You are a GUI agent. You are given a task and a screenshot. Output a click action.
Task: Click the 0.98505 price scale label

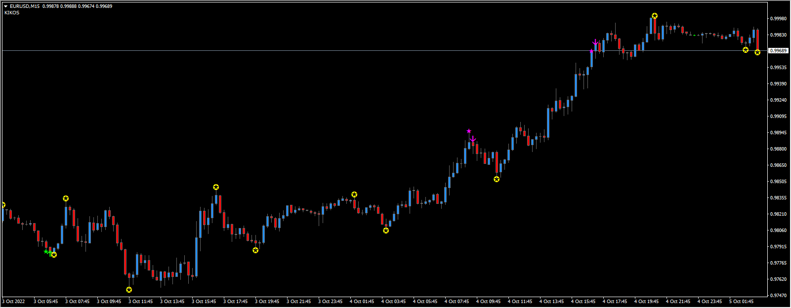click(778, 182)
